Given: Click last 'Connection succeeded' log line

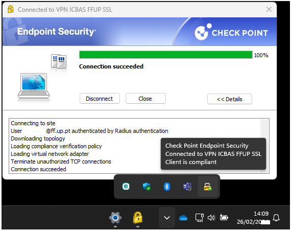Looking at the screenshot, I should (x=38, y=169).
